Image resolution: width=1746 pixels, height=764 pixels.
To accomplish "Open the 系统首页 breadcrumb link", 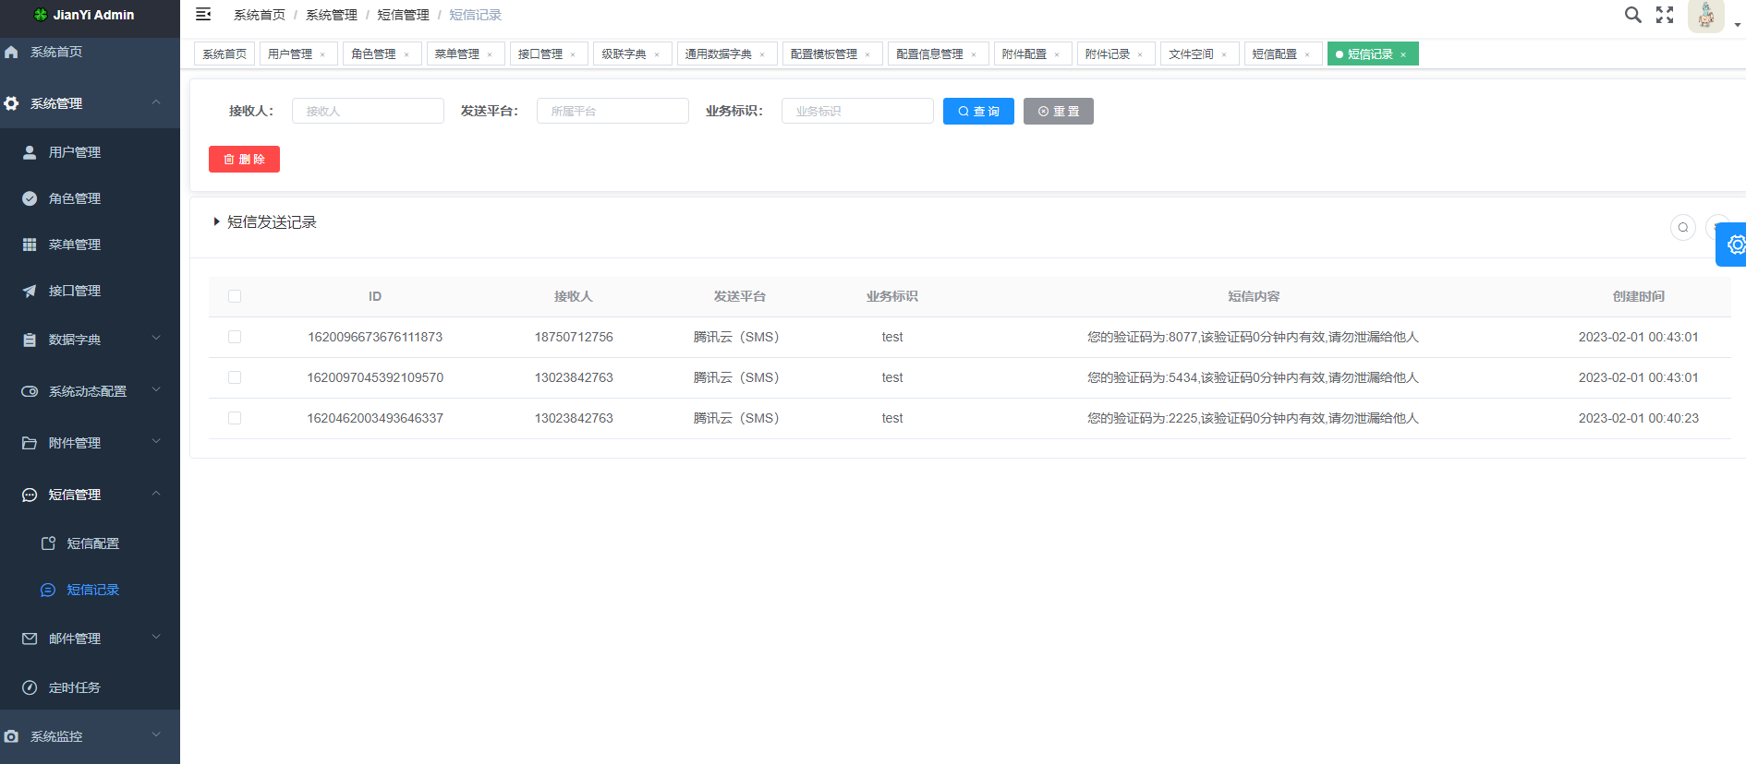I will point(260,15).
